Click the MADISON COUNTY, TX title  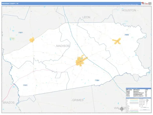pyautogui.click(x=10, y=4)
